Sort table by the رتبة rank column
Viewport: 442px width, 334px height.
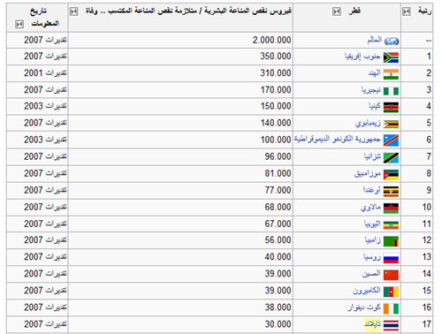[x=407, y=11]
